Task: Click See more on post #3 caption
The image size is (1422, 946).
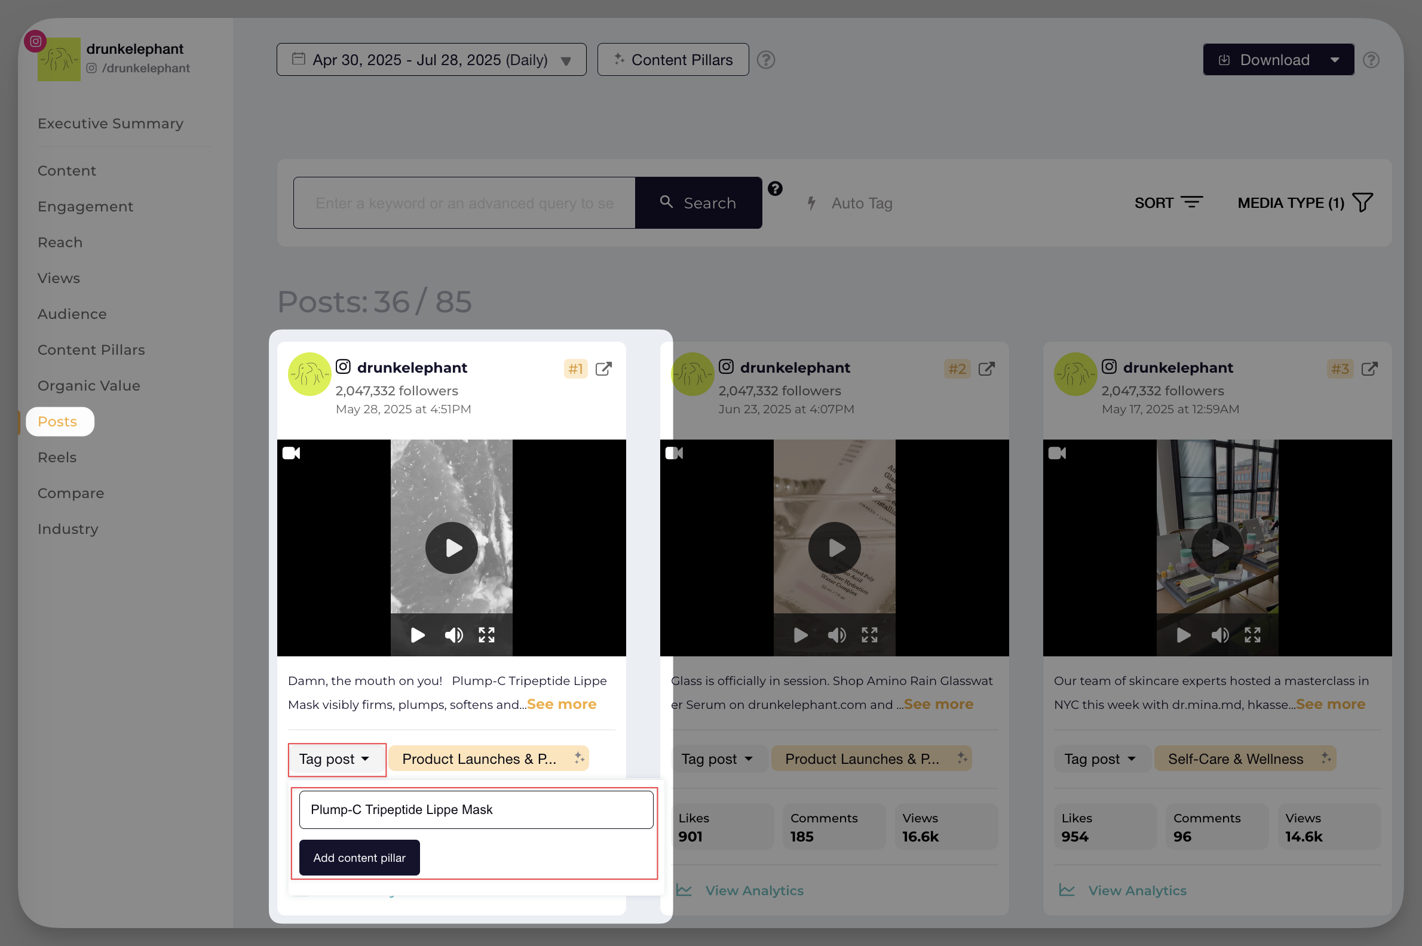Action: click(x=1330, y=704)
